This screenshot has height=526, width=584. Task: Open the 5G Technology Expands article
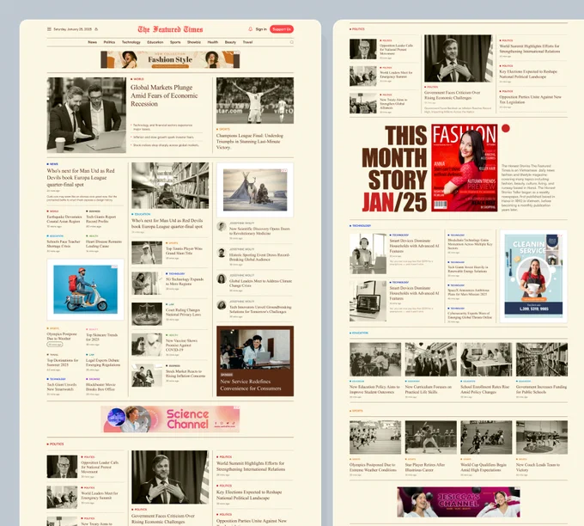pos(185,281)
